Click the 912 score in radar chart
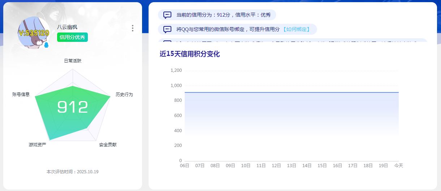Image resolution: width=441 pixels, height=191 pixels. pos(73,107)
